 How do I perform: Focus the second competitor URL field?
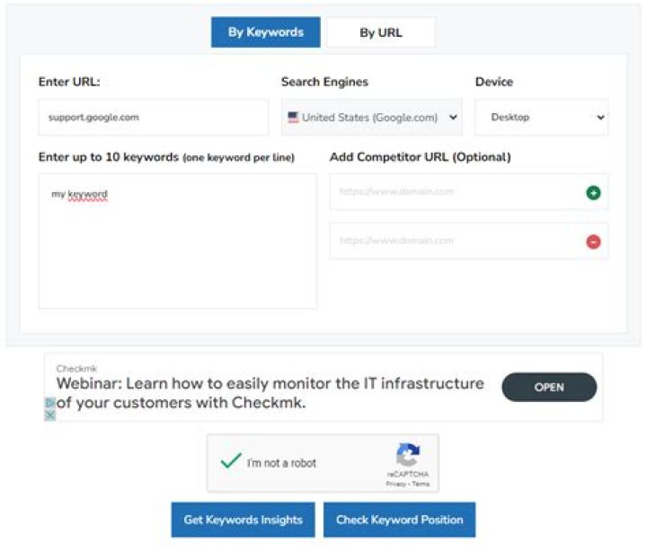click(456, 241)
